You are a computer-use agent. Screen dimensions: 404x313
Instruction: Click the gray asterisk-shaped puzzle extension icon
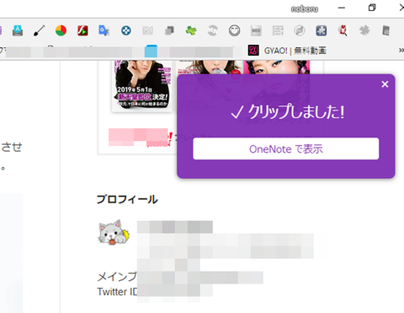(364, 30)
